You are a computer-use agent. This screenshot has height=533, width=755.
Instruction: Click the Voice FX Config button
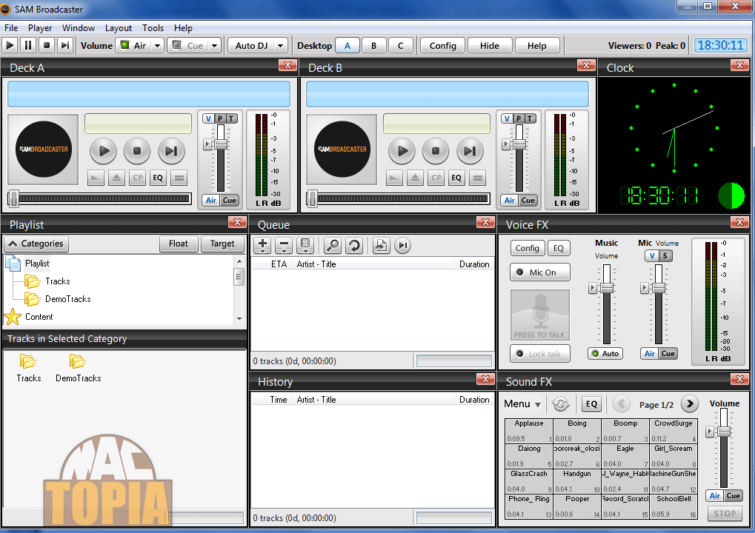[528, 248]
